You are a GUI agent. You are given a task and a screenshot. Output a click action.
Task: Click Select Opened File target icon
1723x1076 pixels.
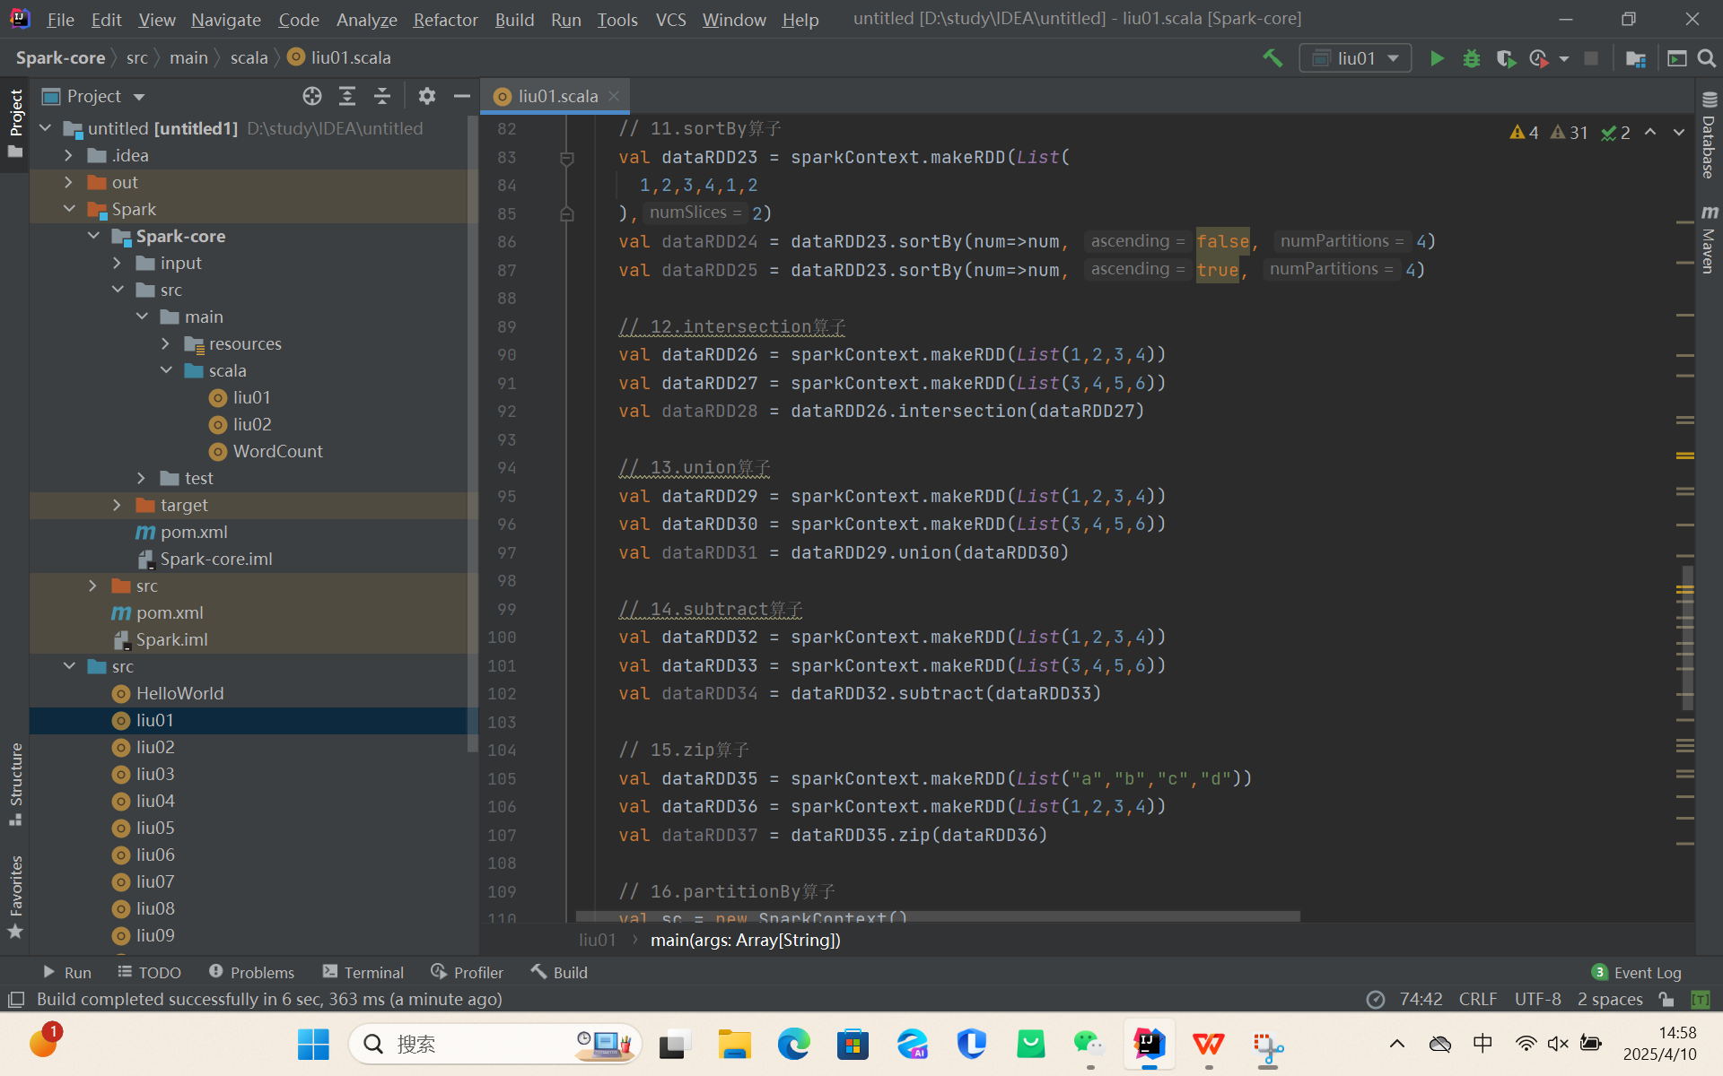tap(311, 96)
